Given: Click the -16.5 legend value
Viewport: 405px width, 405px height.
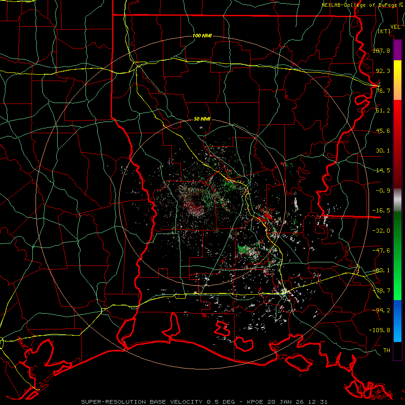Looking at the screenshot, I should click(x=381, y=211).
